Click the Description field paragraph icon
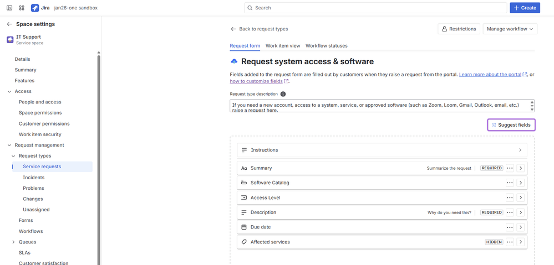This screenshot has height=265, width=554. coord(244,212)
